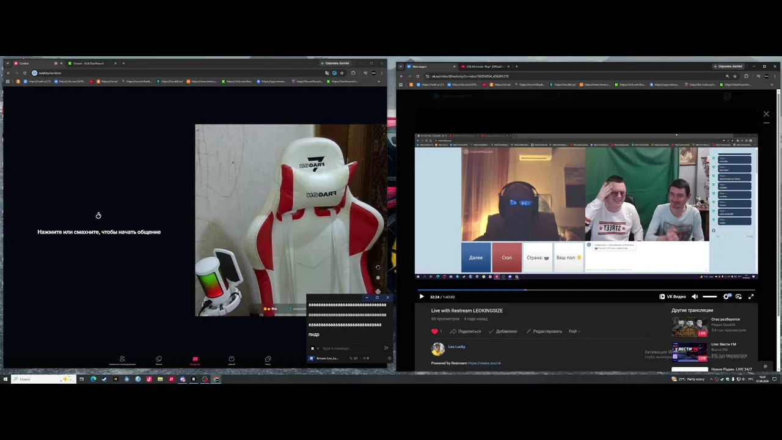Open the restre.am/vk link

(484, 363)
